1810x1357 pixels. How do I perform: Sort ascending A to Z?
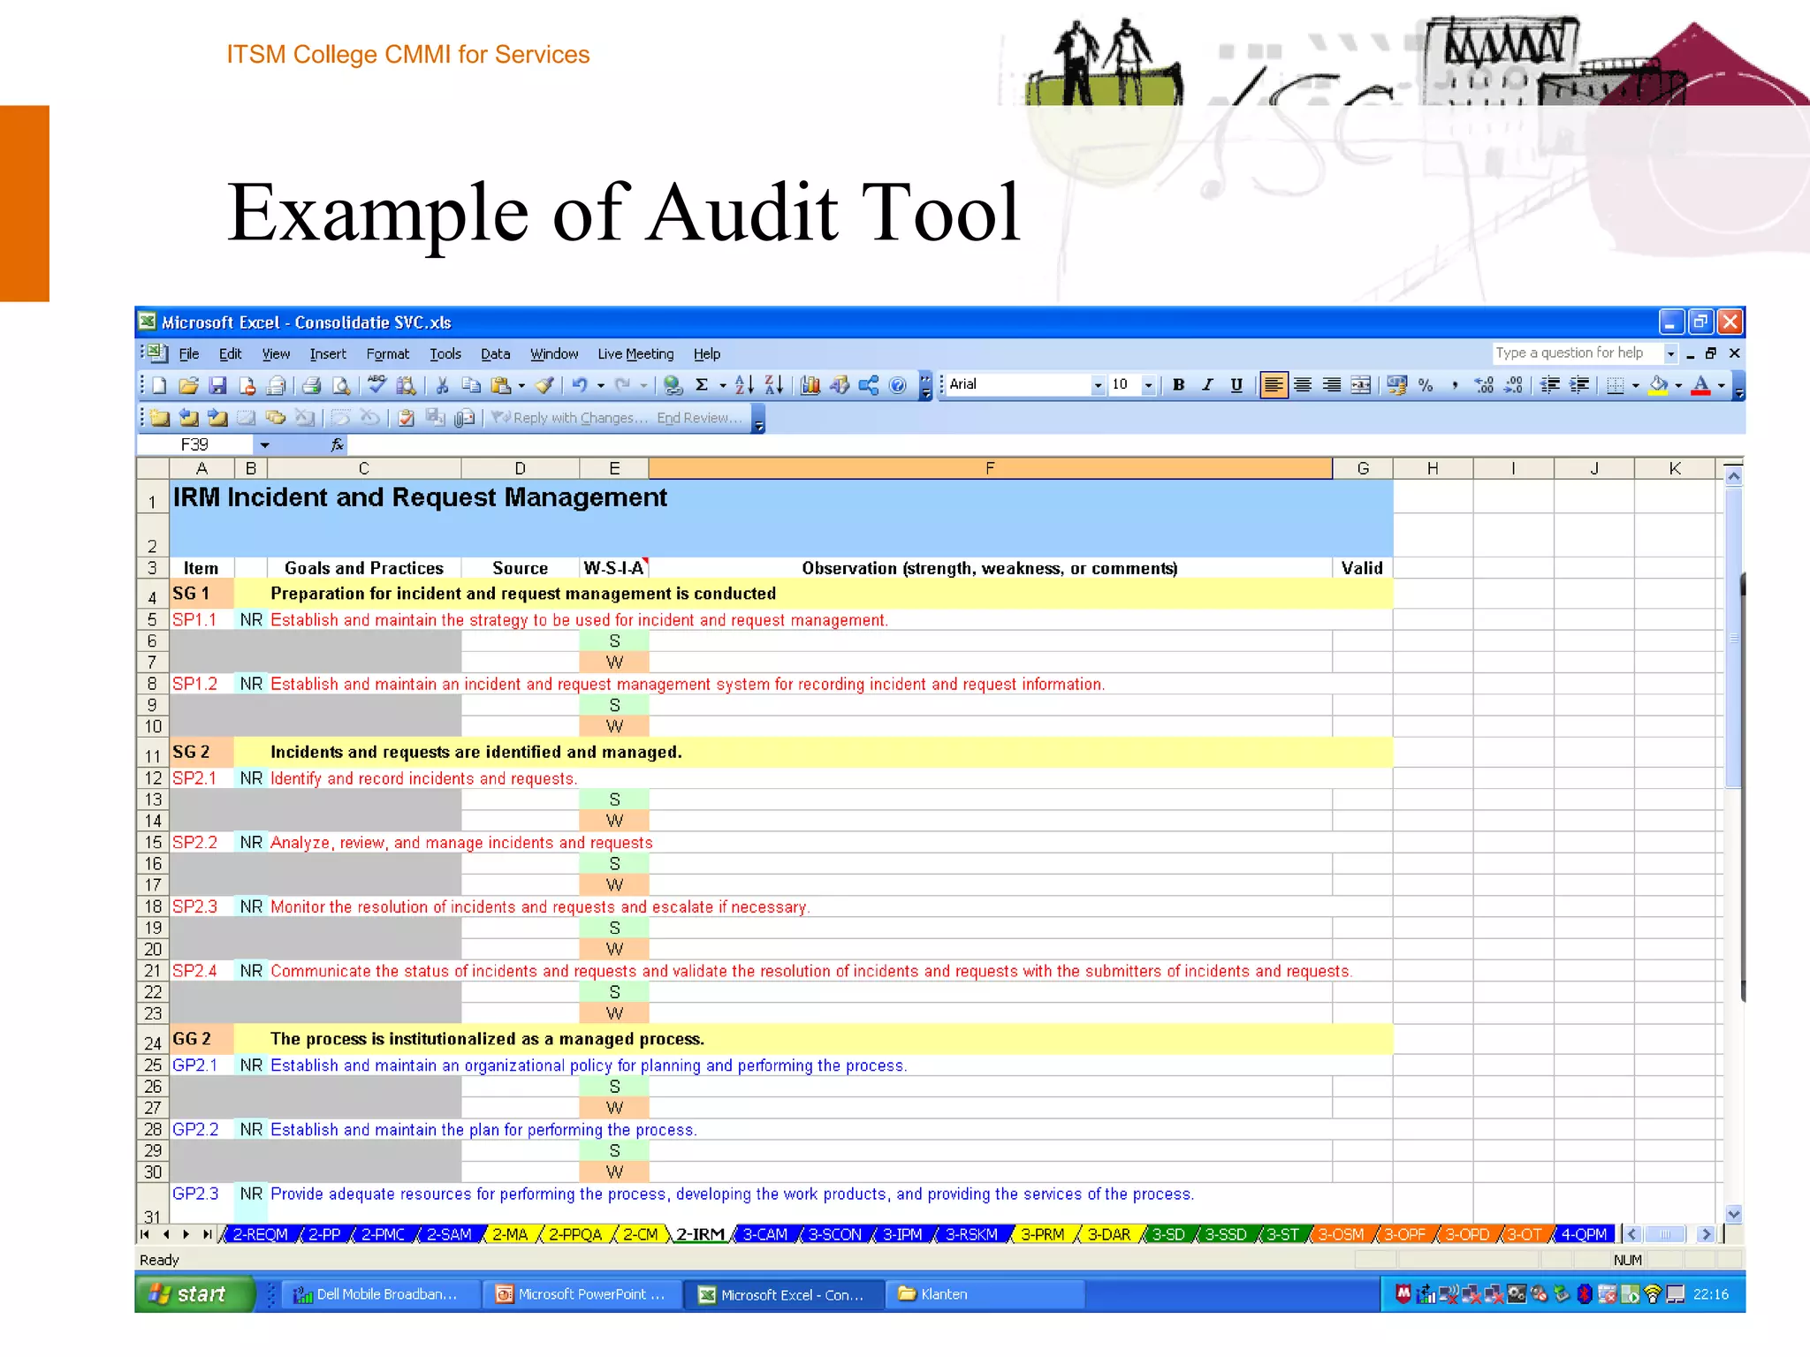(x=744, y=385)
